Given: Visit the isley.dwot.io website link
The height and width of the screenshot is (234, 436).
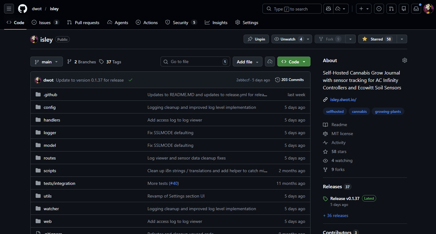Looking at the screenshot, I should (x=343, y=100).
